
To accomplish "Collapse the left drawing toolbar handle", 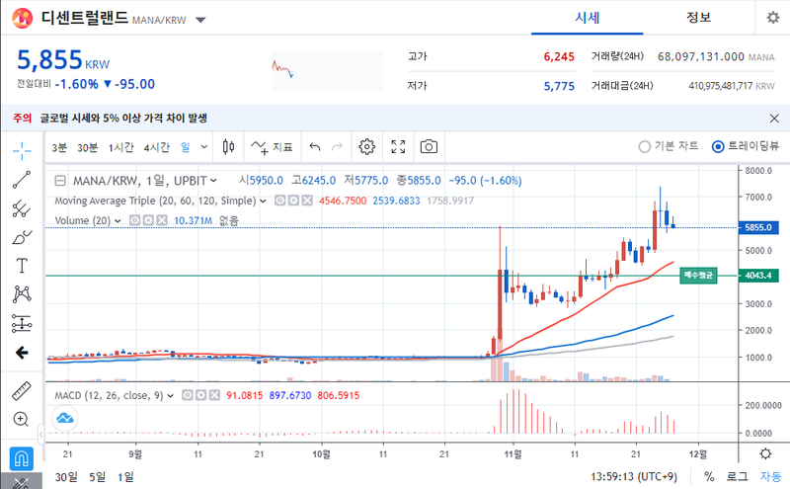I will click(x=41, y=434).
